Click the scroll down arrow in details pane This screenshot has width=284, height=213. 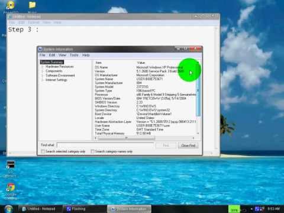tap(198, 134)
